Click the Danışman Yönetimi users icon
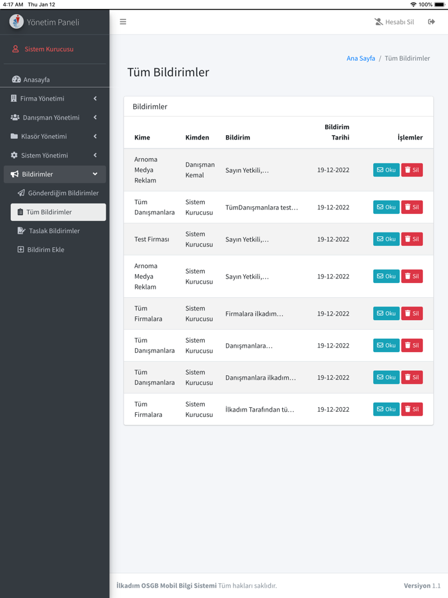Viewport: 448px width, 598px height. pos(15,117)
